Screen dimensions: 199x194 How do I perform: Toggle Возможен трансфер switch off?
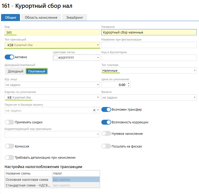[x=106, y=110]
